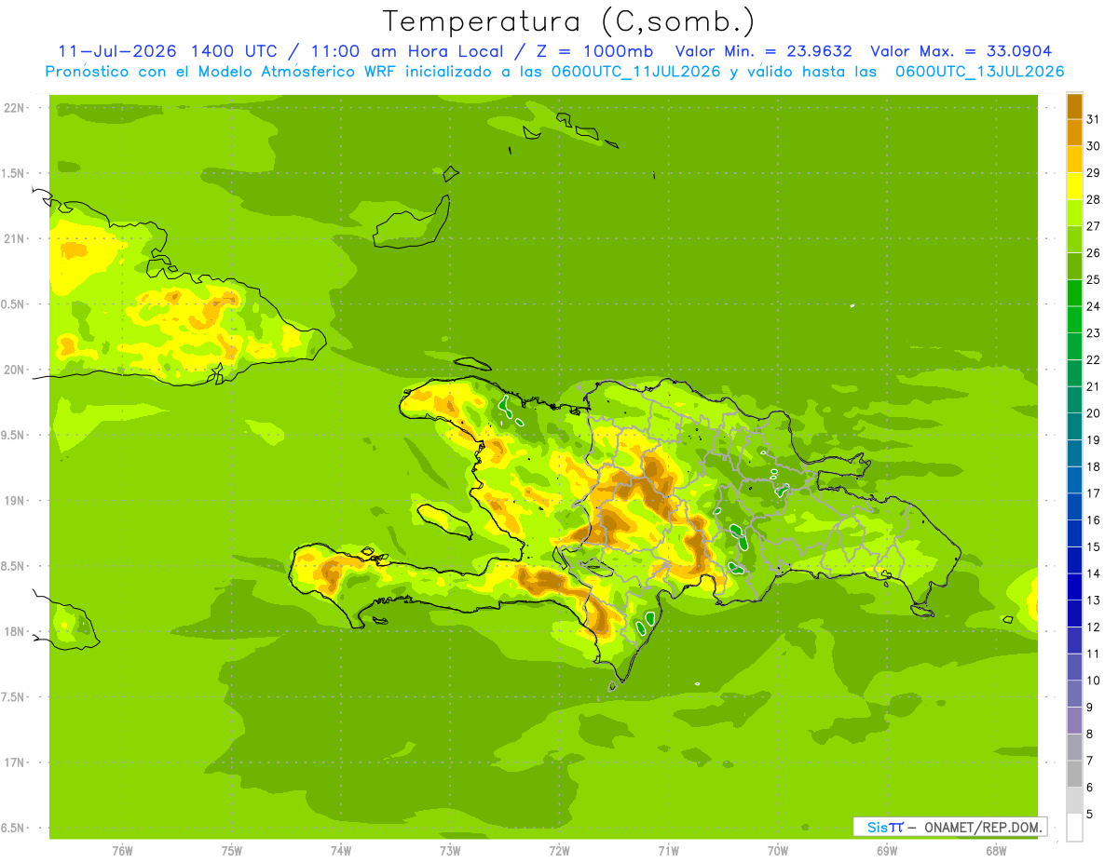
Task: Click the '30' color bar label
Action: tap(1094, 146)
